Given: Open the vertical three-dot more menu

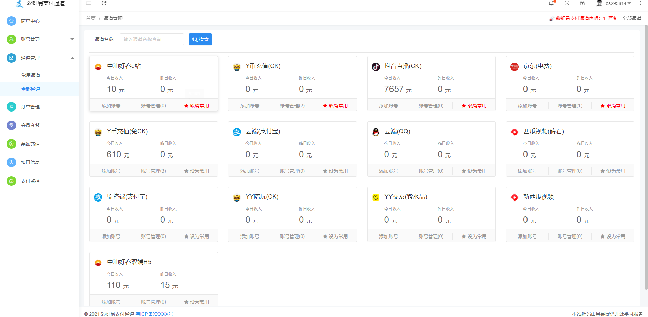Looking at the screenshot, I should coord(640,3).
